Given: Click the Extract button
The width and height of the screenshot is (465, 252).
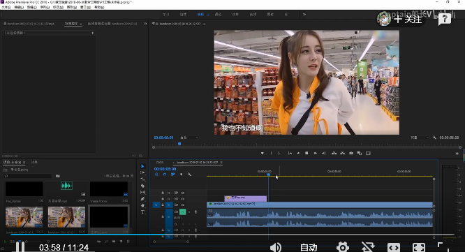Looking at the screenshot, I should pyautogui.click(x=343, y=154).
